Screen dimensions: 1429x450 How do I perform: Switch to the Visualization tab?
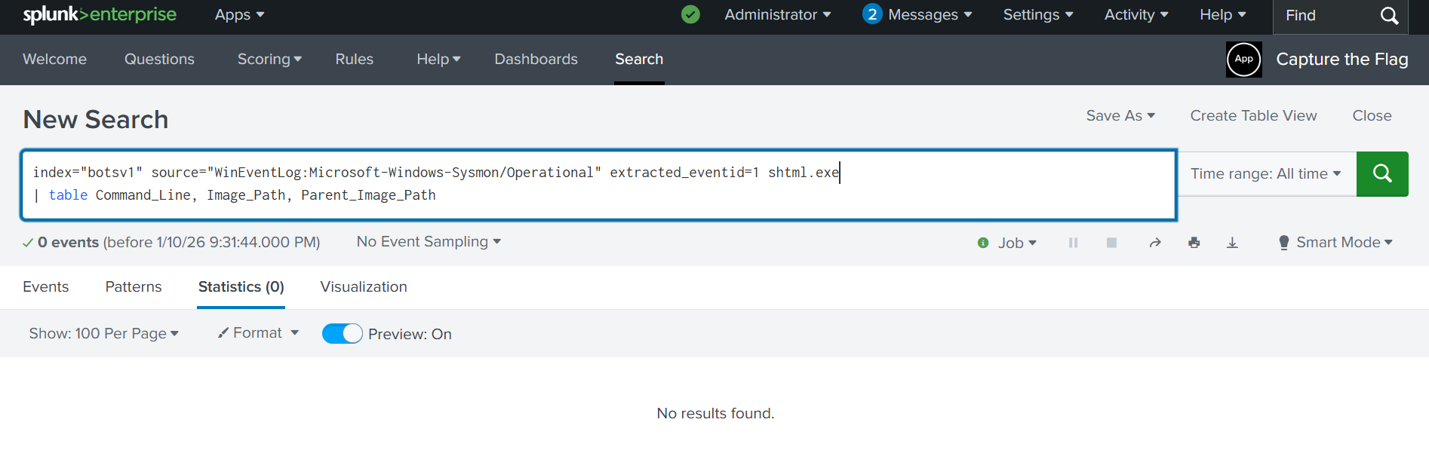tap(364, 286)
